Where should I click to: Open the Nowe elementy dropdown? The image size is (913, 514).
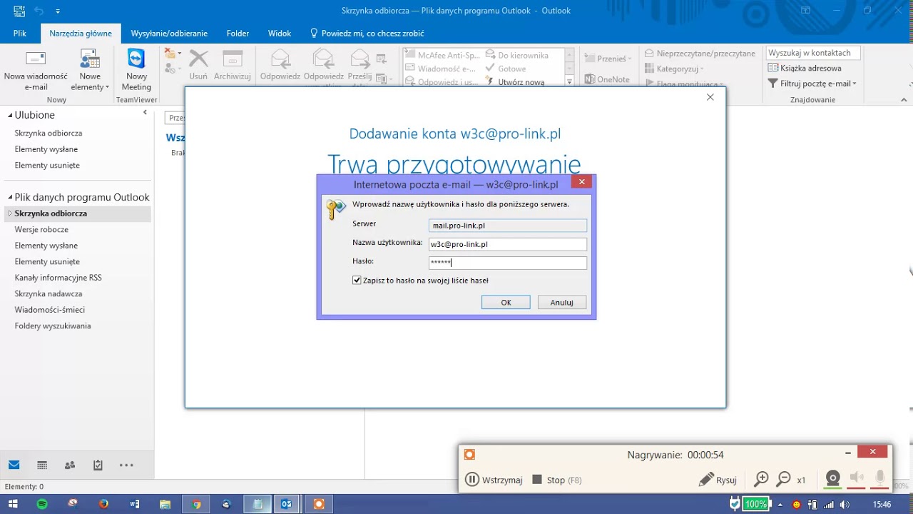point(90,71)
